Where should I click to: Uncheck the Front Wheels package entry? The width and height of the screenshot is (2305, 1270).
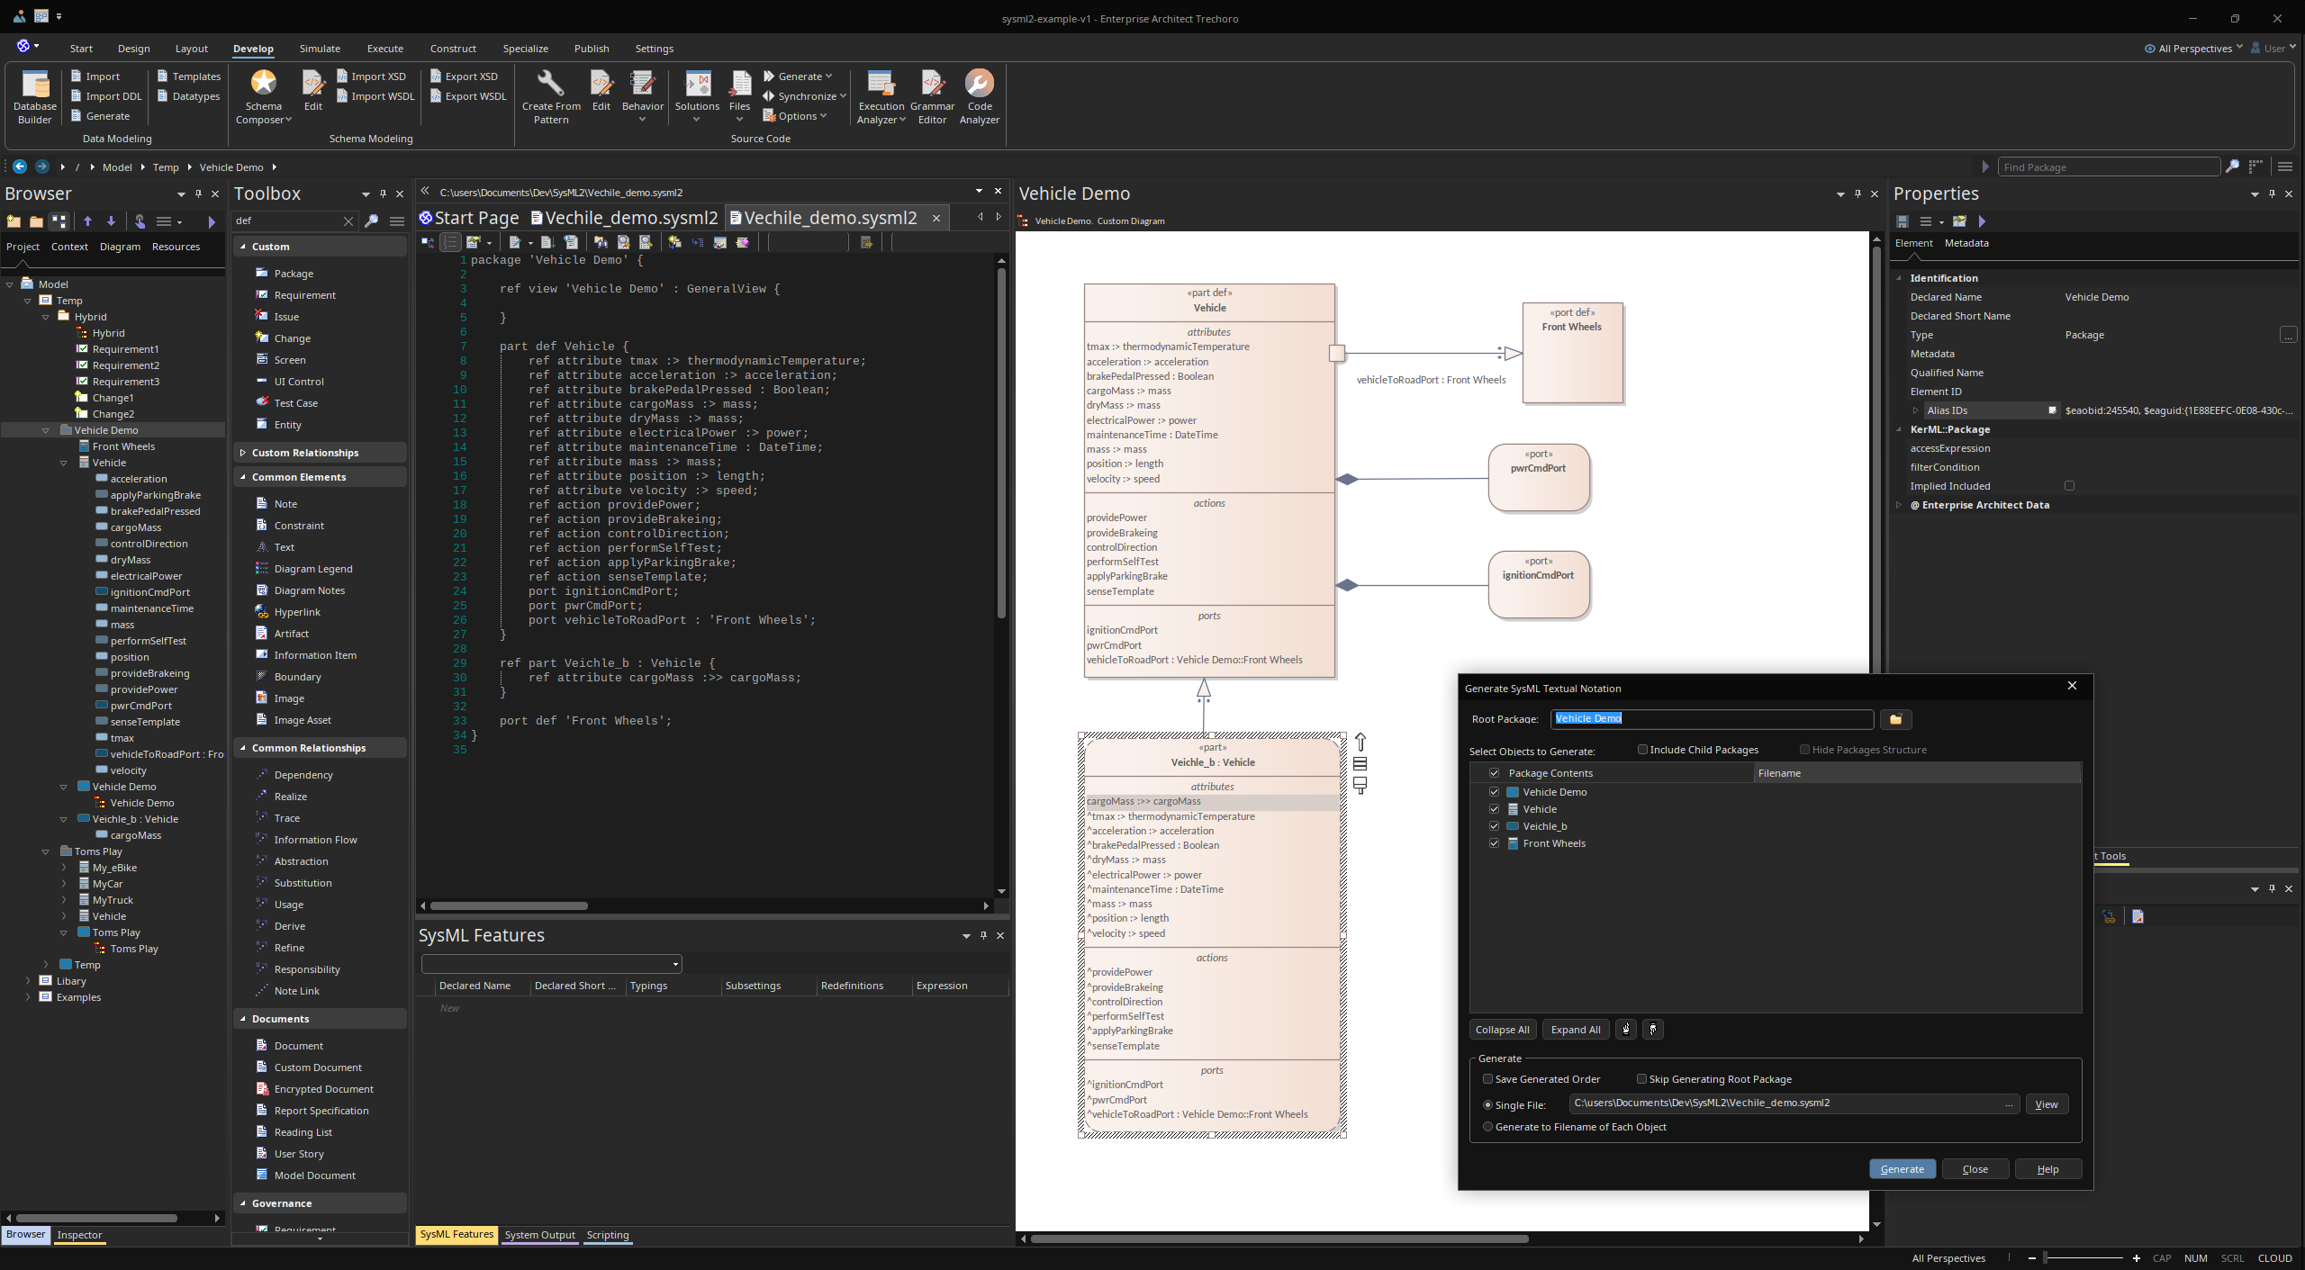(x=1495, y=843)
